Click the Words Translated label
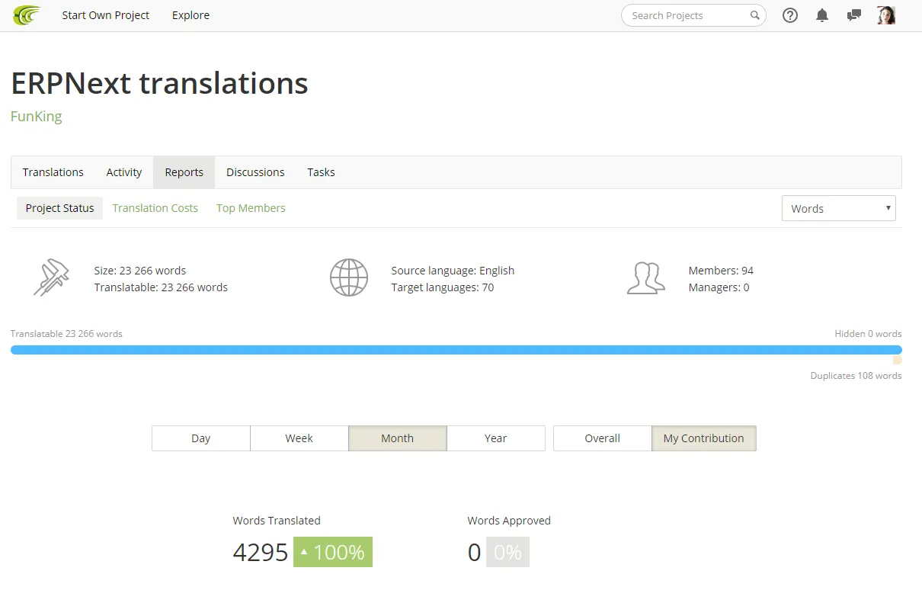The image size is (922, 603). [277, 521]
